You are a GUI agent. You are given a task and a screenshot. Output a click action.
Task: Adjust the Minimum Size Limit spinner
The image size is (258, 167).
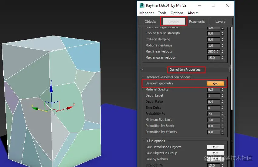coord(222,120)
